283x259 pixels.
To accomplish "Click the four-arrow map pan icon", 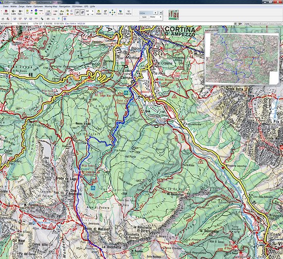I will click(112, 12).
